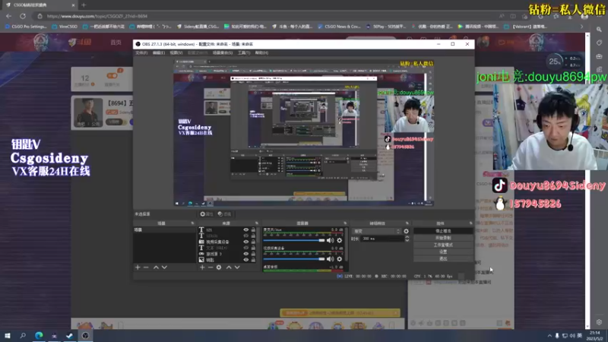Open the scene transition type dropdown

tap(376, 231)
